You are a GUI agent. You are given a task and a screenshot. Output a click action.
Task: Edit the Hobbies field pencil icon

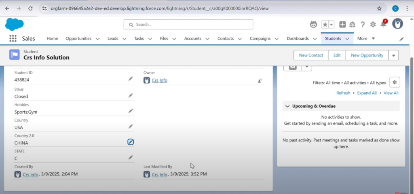point(131,111)
